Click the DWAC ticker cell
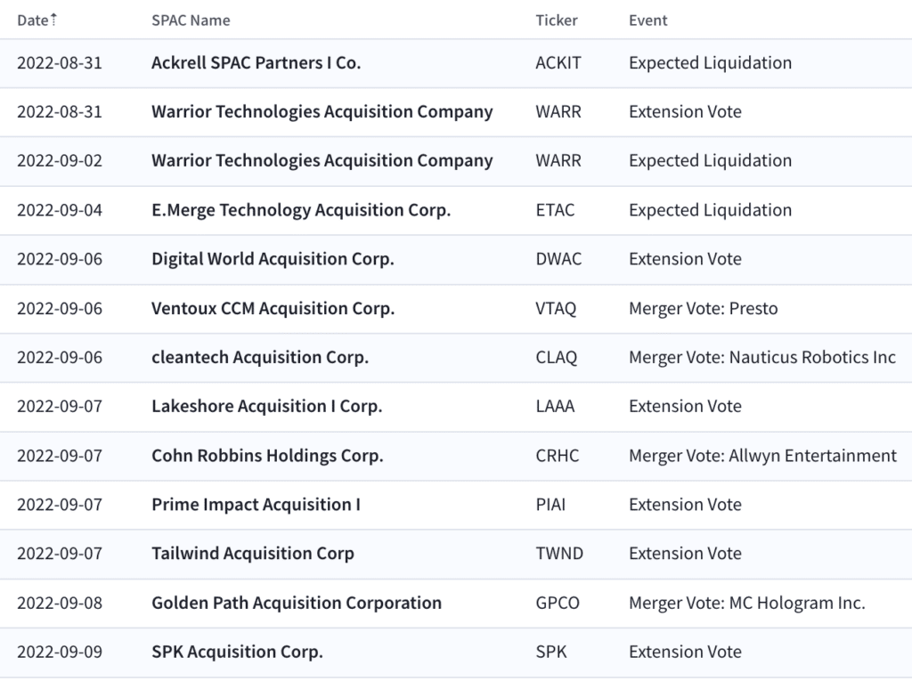Image resolution: width=912 pixels, height=681 pixels. click(x=558, y=259)
